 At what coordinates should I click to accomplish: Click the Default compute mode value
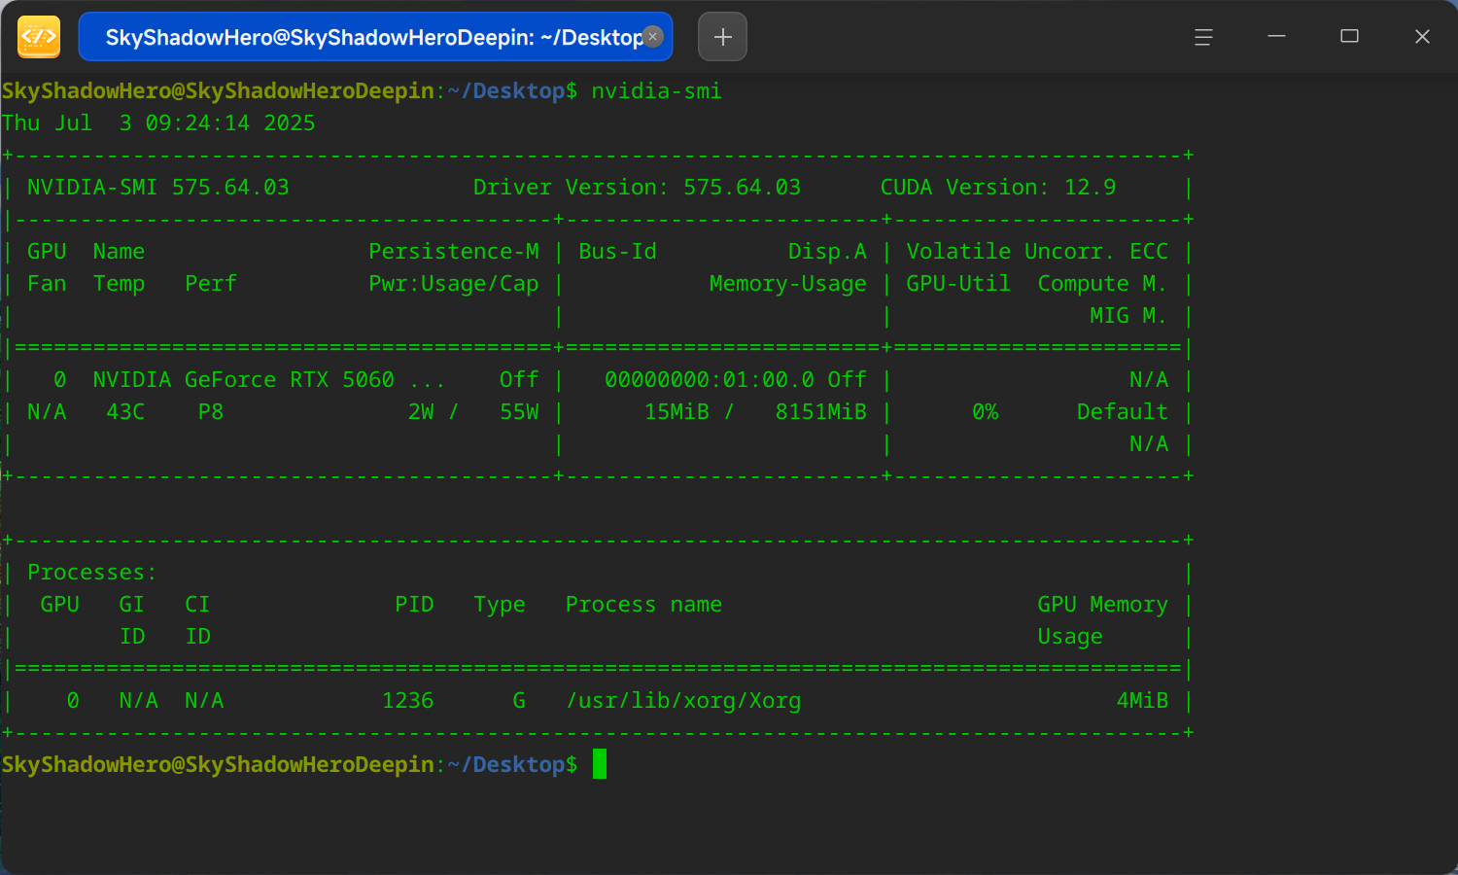(1123, 412)
